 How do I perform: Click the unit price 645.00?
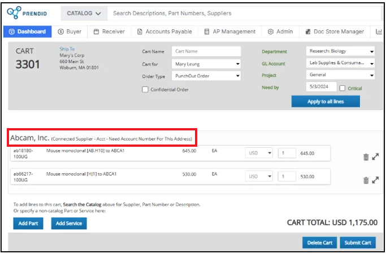pyautogui.click(x=189, y=151)
